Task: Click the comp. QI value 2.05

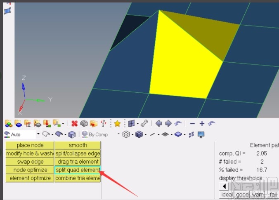Action: click(x=262, y=153)
